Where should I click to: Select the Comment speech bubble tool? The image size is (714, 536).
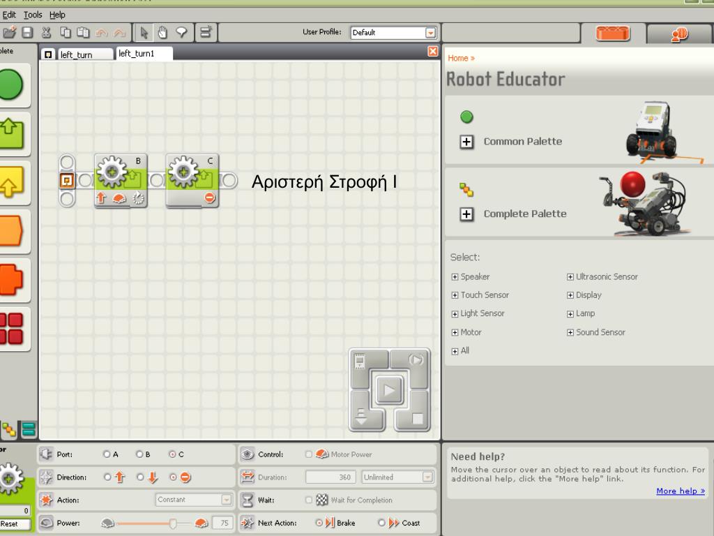pos(182,32)
